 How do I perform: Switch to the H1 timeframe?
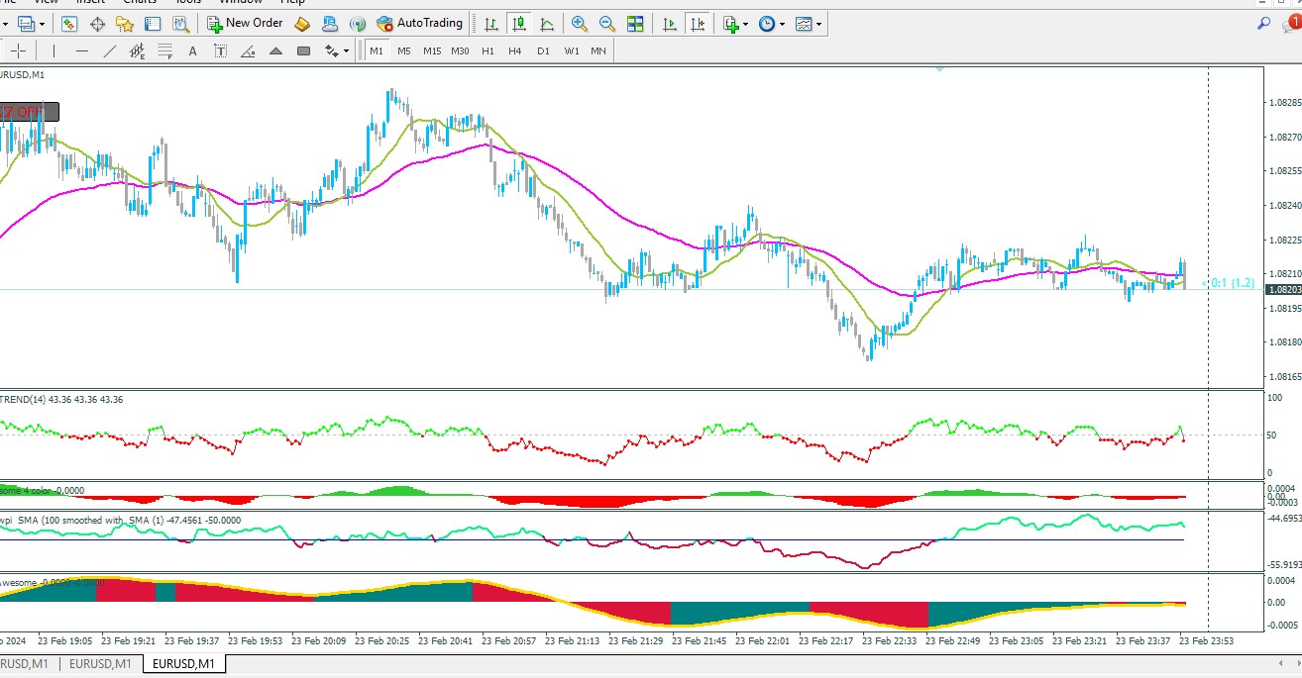[488, 50]
